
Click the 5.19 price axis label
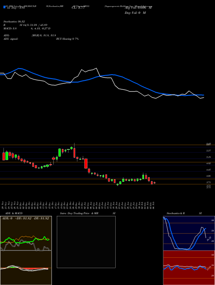click(x=209, y=157)
